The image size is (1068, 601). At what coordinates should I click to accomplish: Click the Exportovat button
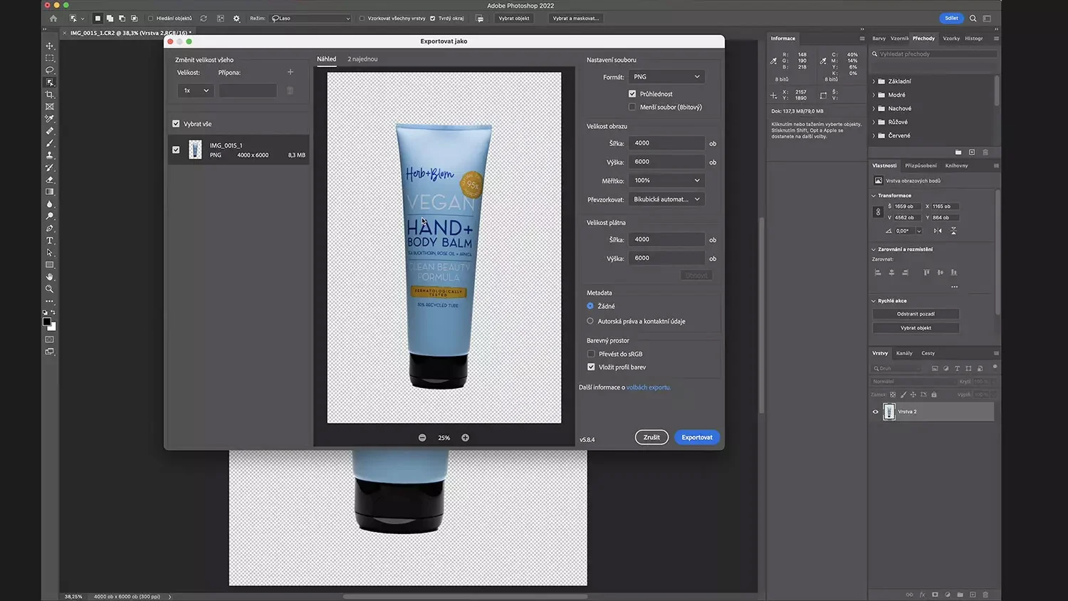tap(697, 437)
